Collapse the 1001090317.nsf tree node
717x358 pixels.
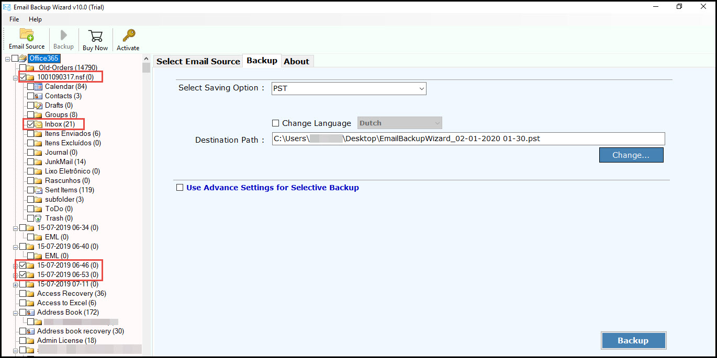point(15,77)
